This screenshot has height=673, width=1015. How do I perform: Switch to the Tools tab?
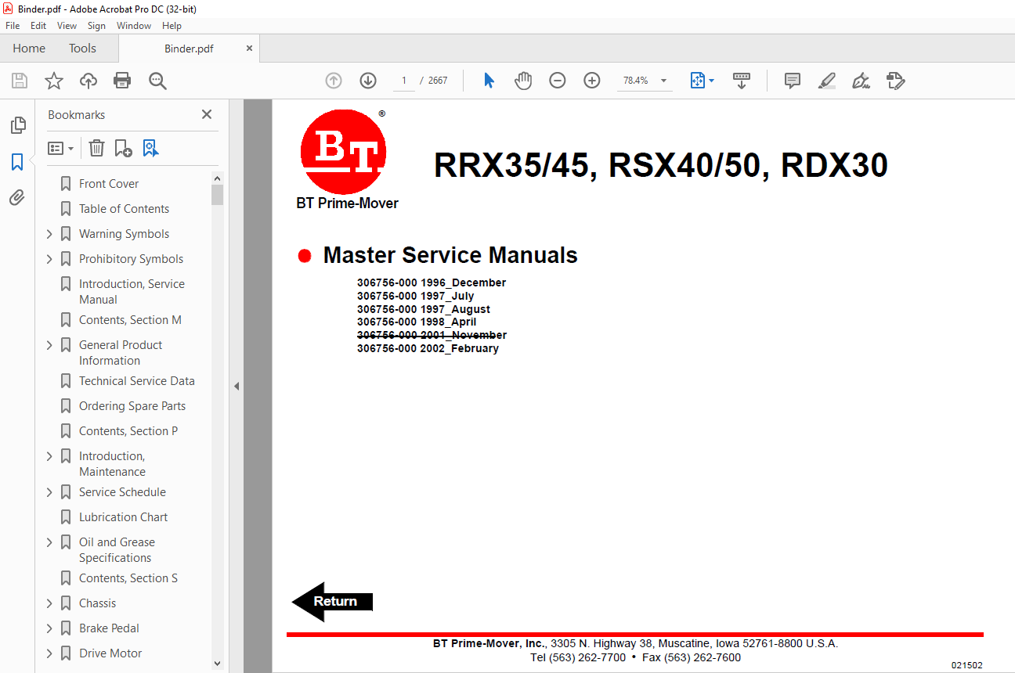click(x=82, y=49)
